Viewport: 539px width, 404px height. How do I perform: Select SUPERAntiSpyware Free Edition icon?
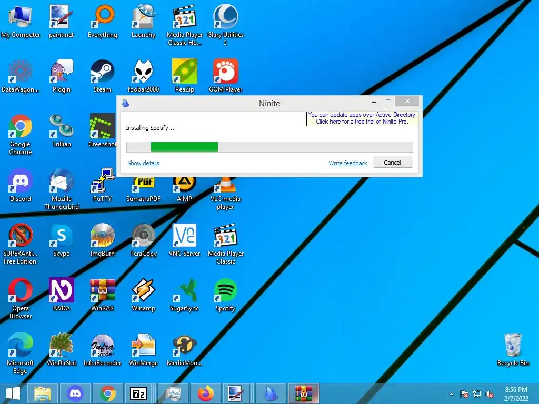click(x=21, y=244)
